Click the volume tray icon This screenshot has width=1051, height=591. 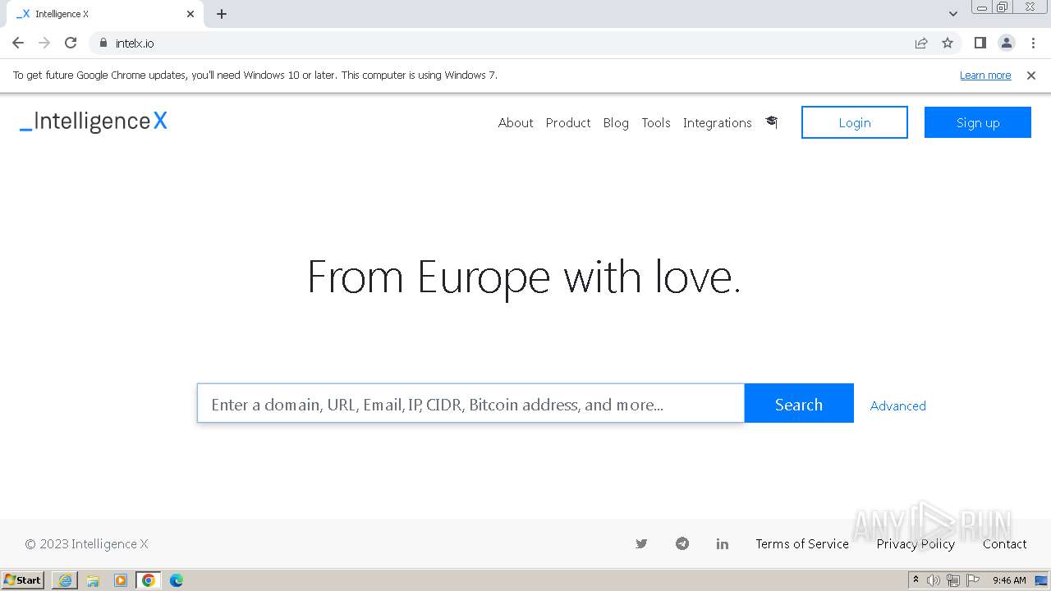(934, 580)
